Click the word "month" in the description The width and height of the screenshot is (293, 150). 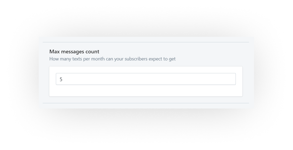click(x=98, y=59)
